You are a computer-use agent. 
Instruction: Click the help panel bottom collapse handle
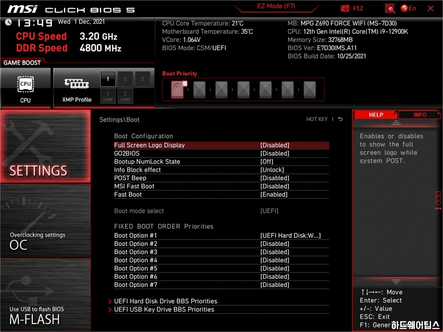[x=396, y=281]
